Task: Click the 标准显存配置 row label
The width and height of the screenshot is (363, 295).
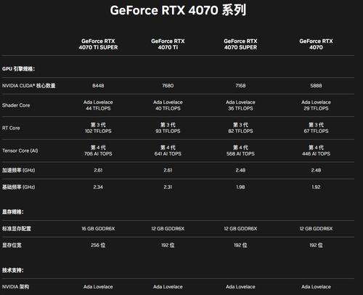Action: point(17,229)
